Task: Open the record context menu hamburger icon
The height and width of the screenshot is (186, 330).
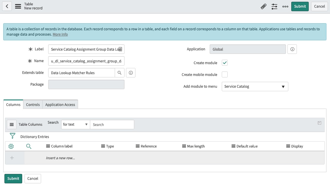Action: point(18,6)
